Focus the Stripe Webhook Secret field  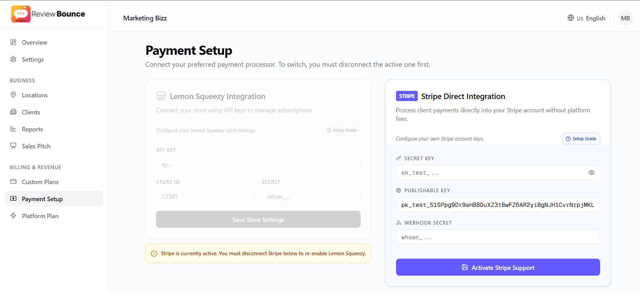(498, 237)
